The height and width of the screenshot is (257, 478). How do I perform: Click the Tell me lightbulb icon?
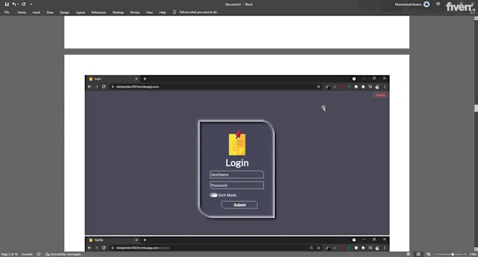point(174,12)
